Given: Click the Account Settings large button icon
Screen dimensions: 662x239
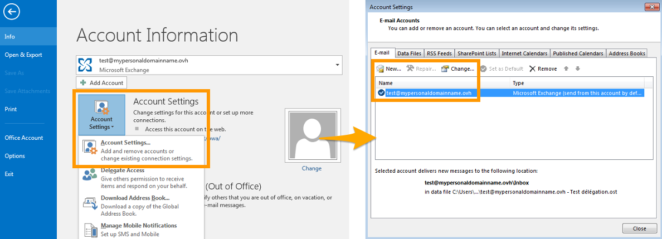Looking at the screenshot, I should pos(101,115).
